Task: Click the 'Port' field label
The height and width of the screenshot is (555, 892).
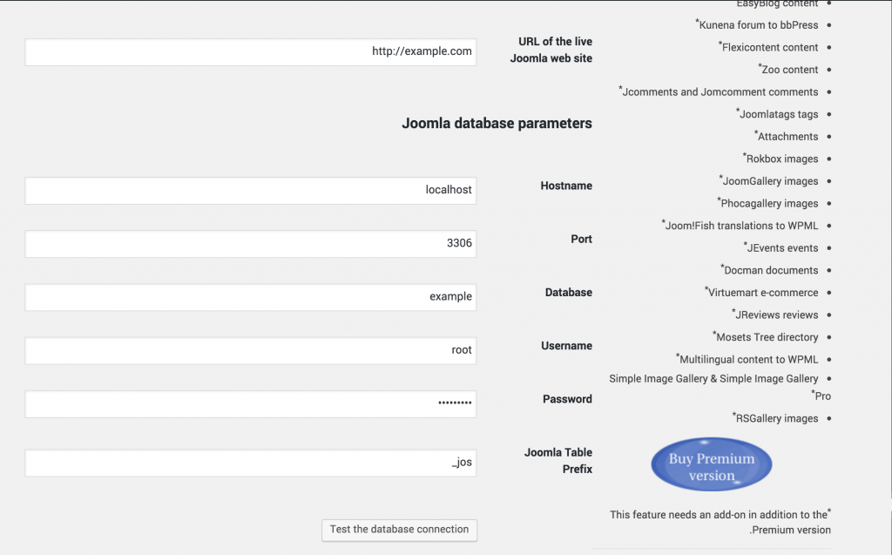Action: 581,239
